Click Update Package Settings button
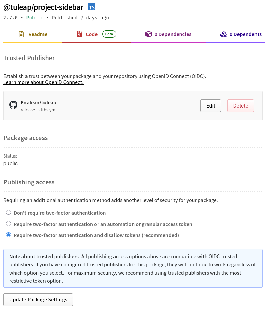Viewport: 265px width, 313px height. 38,300
